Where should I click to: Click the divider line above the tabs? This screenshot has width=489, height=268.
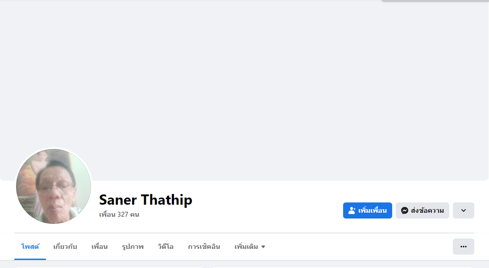[x=244, y=233]
